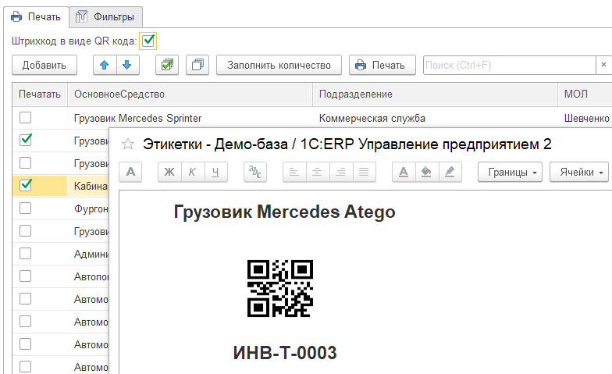Check the Грузовик Mercedes Sprinter row checkbox
Viewport: 612px width, 374px height.
pos(25,117)
